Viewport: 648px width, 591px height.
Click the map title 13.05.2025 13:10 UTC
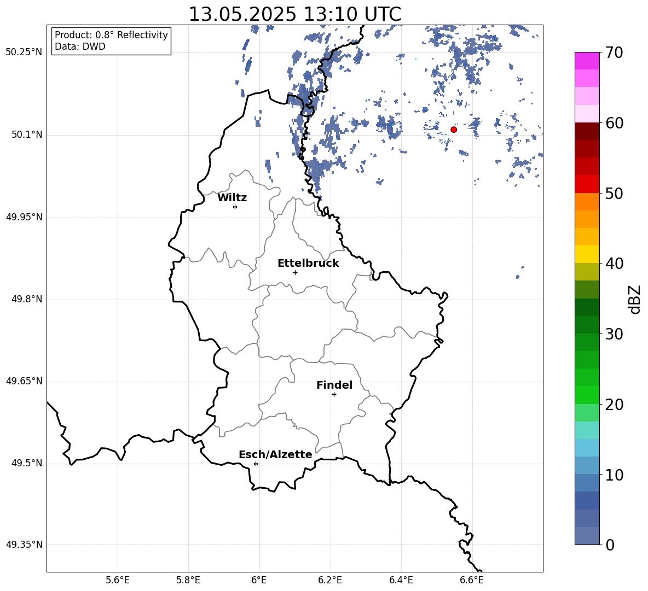coord(294,14)
